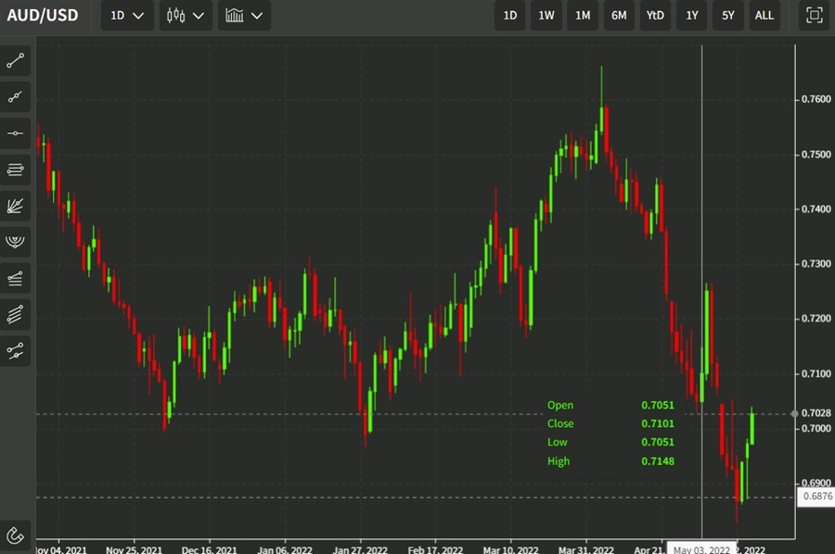Click the 0.7400 price axis label

coord(816,209)
